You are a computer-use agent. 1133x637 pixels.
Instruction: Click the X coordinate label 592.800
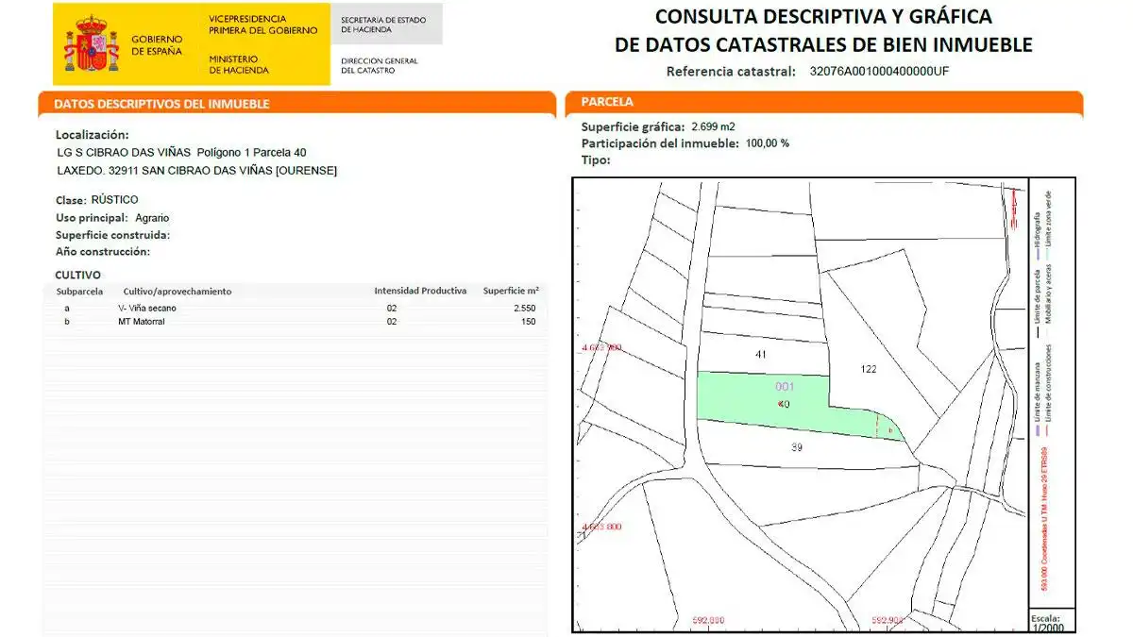pos(708,620)
